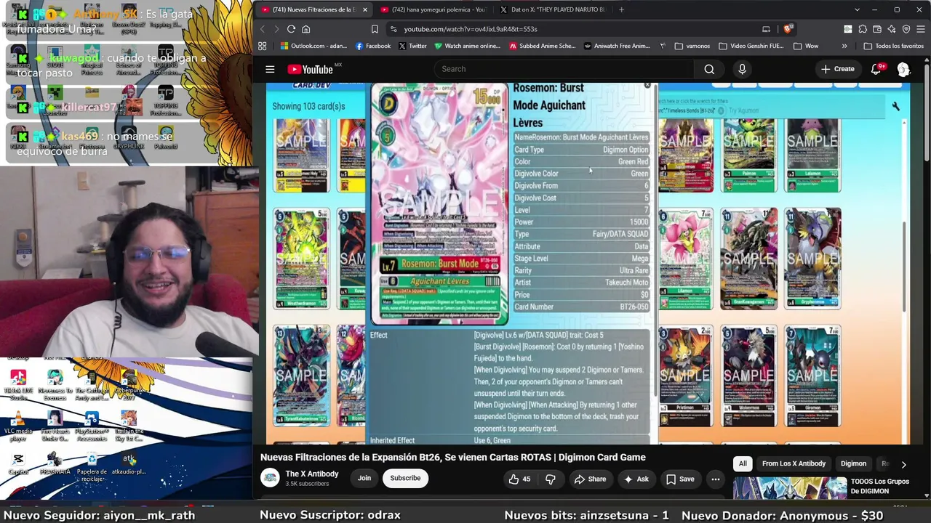Open the Watch anime online bookmark
This screenshot has width=931, height=523.
[x=467, y=46]
